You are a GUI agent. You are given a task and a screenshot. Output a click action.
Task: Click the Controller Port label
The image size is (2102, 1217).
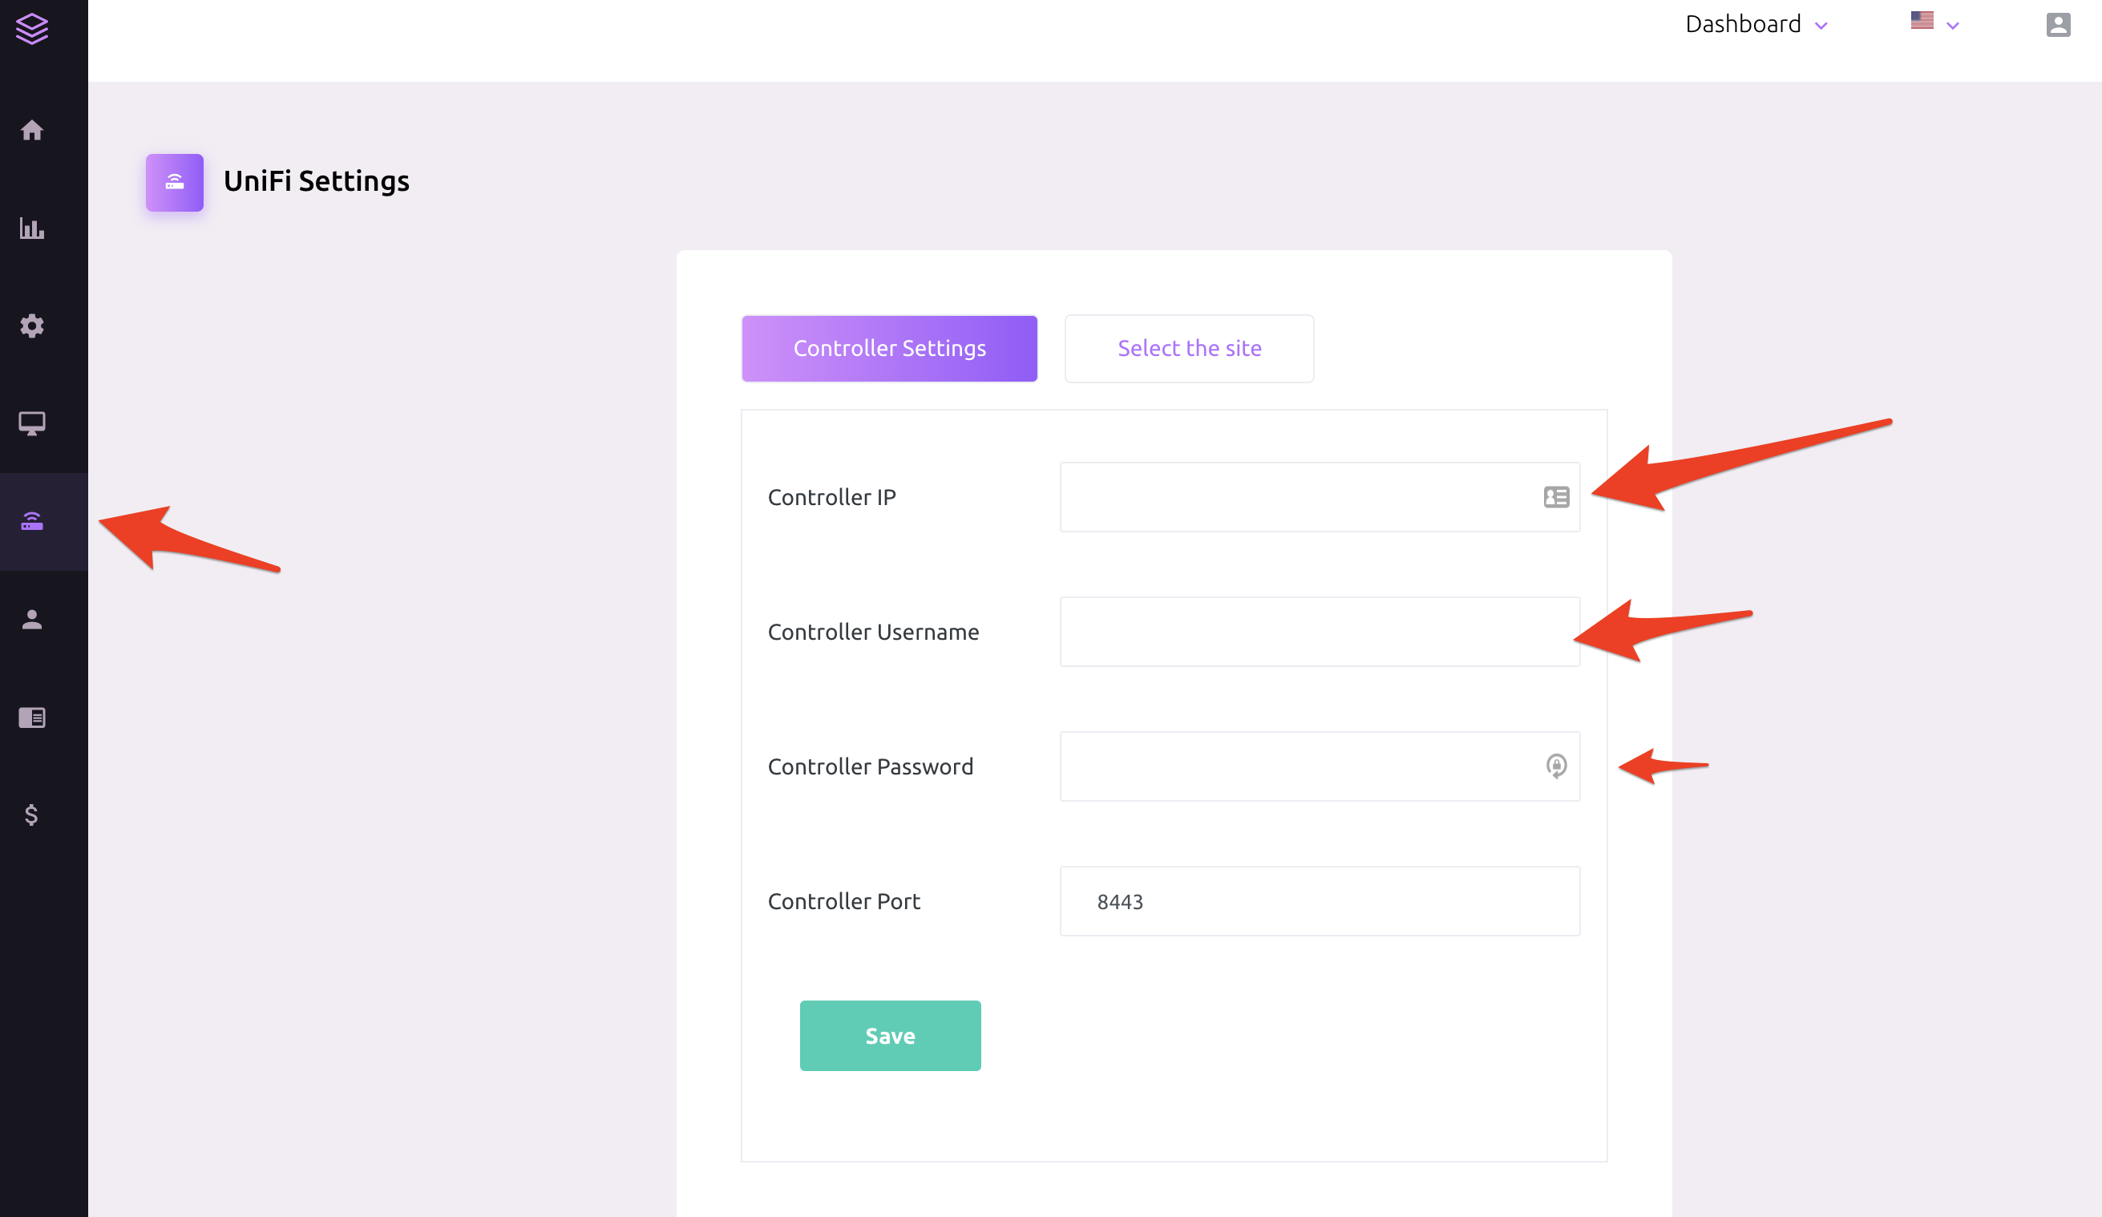point(843,901)
